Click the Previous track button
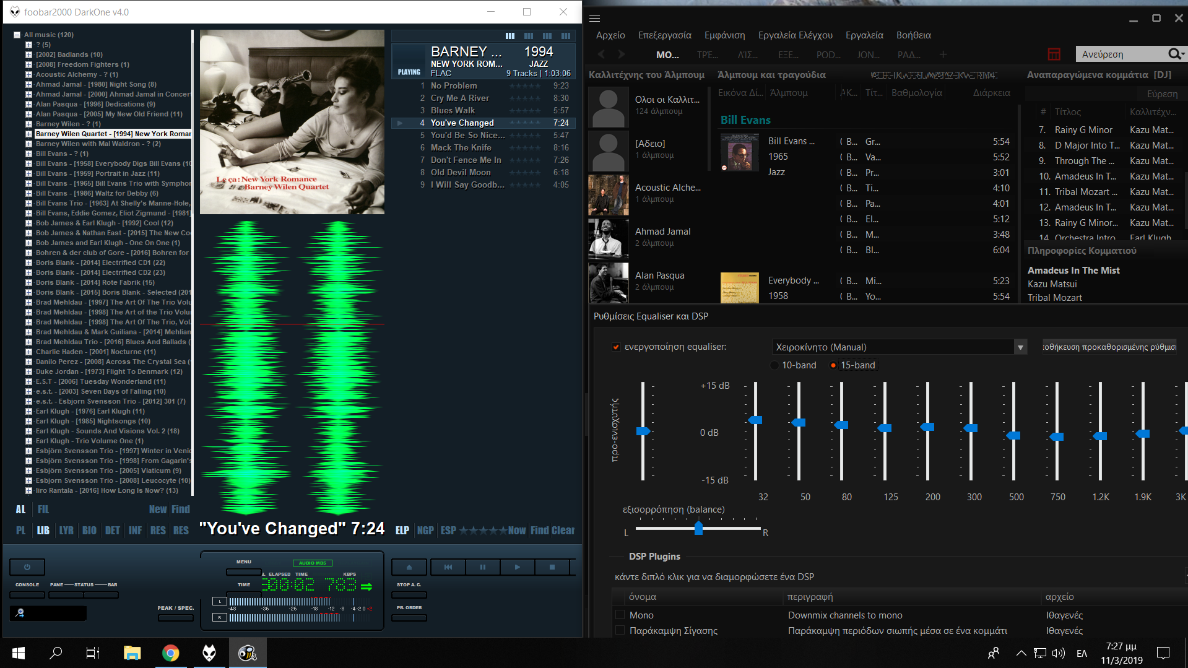Image resolution: width=1188 pixels, height=668 pixels. (448, 567)
